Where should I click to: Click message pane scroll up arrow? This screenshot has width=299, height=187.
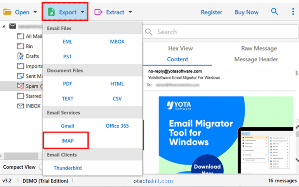click(x=297, y=127)
